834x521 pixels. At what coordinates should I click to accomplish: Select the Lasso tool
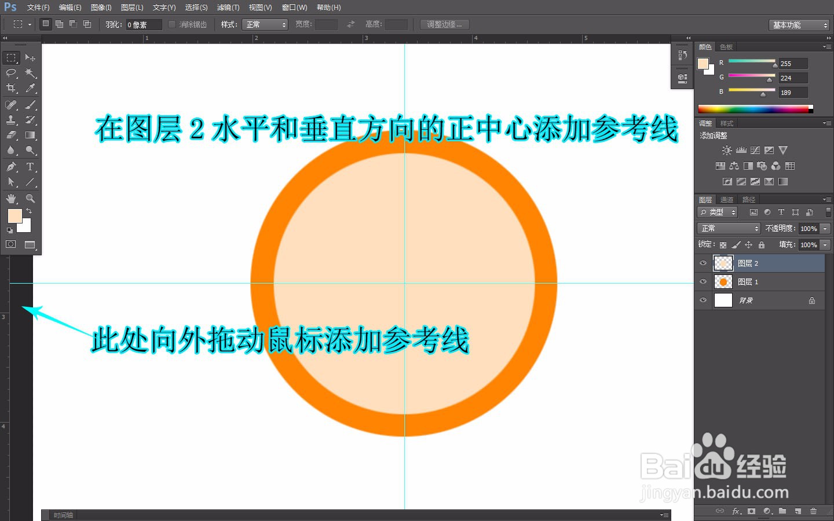pyautogui.click(x=11, y=73)
